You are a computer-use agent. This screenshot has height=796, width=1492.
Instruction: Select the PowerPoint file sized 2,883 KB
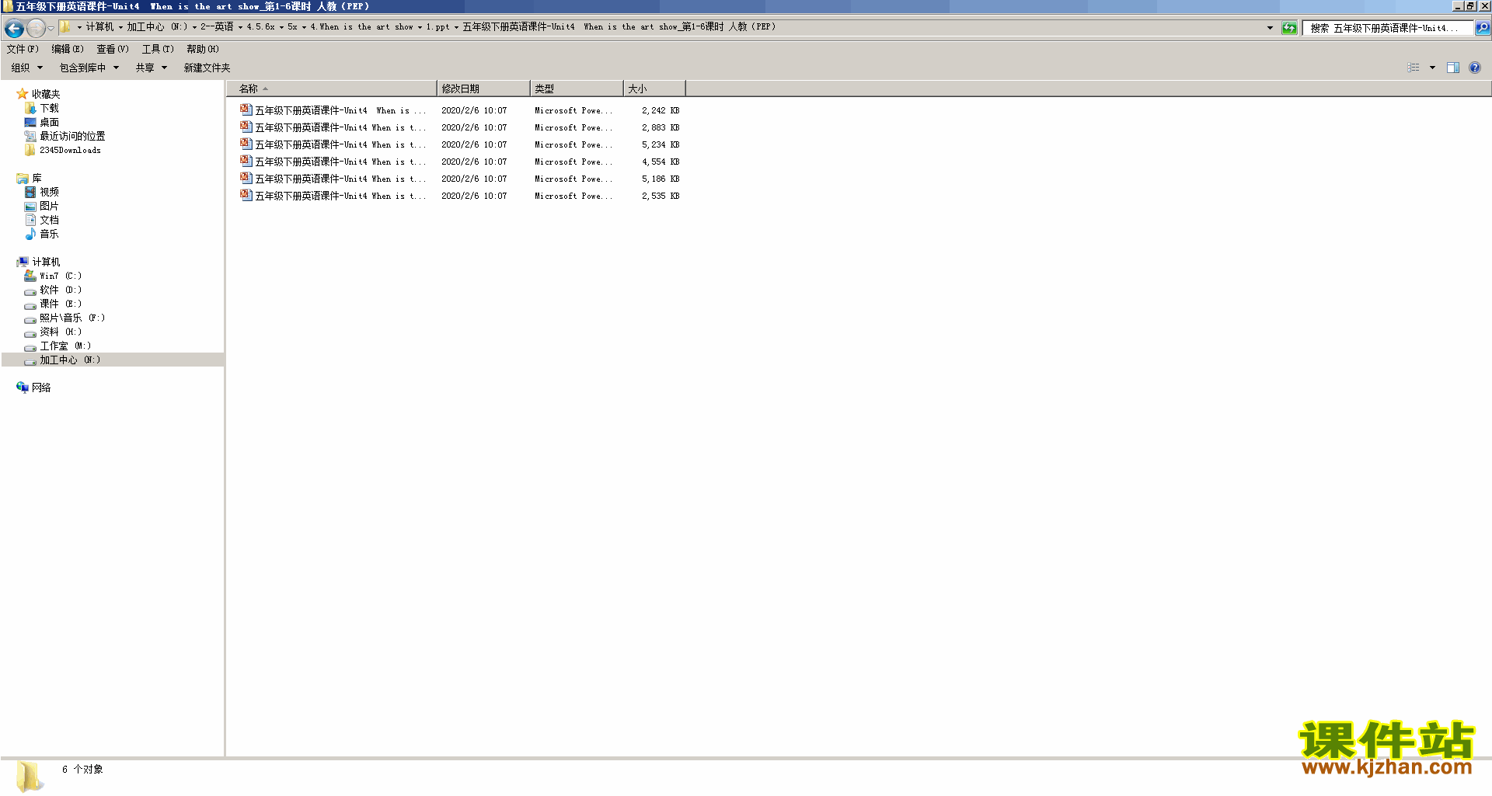[x=458, y=127]
